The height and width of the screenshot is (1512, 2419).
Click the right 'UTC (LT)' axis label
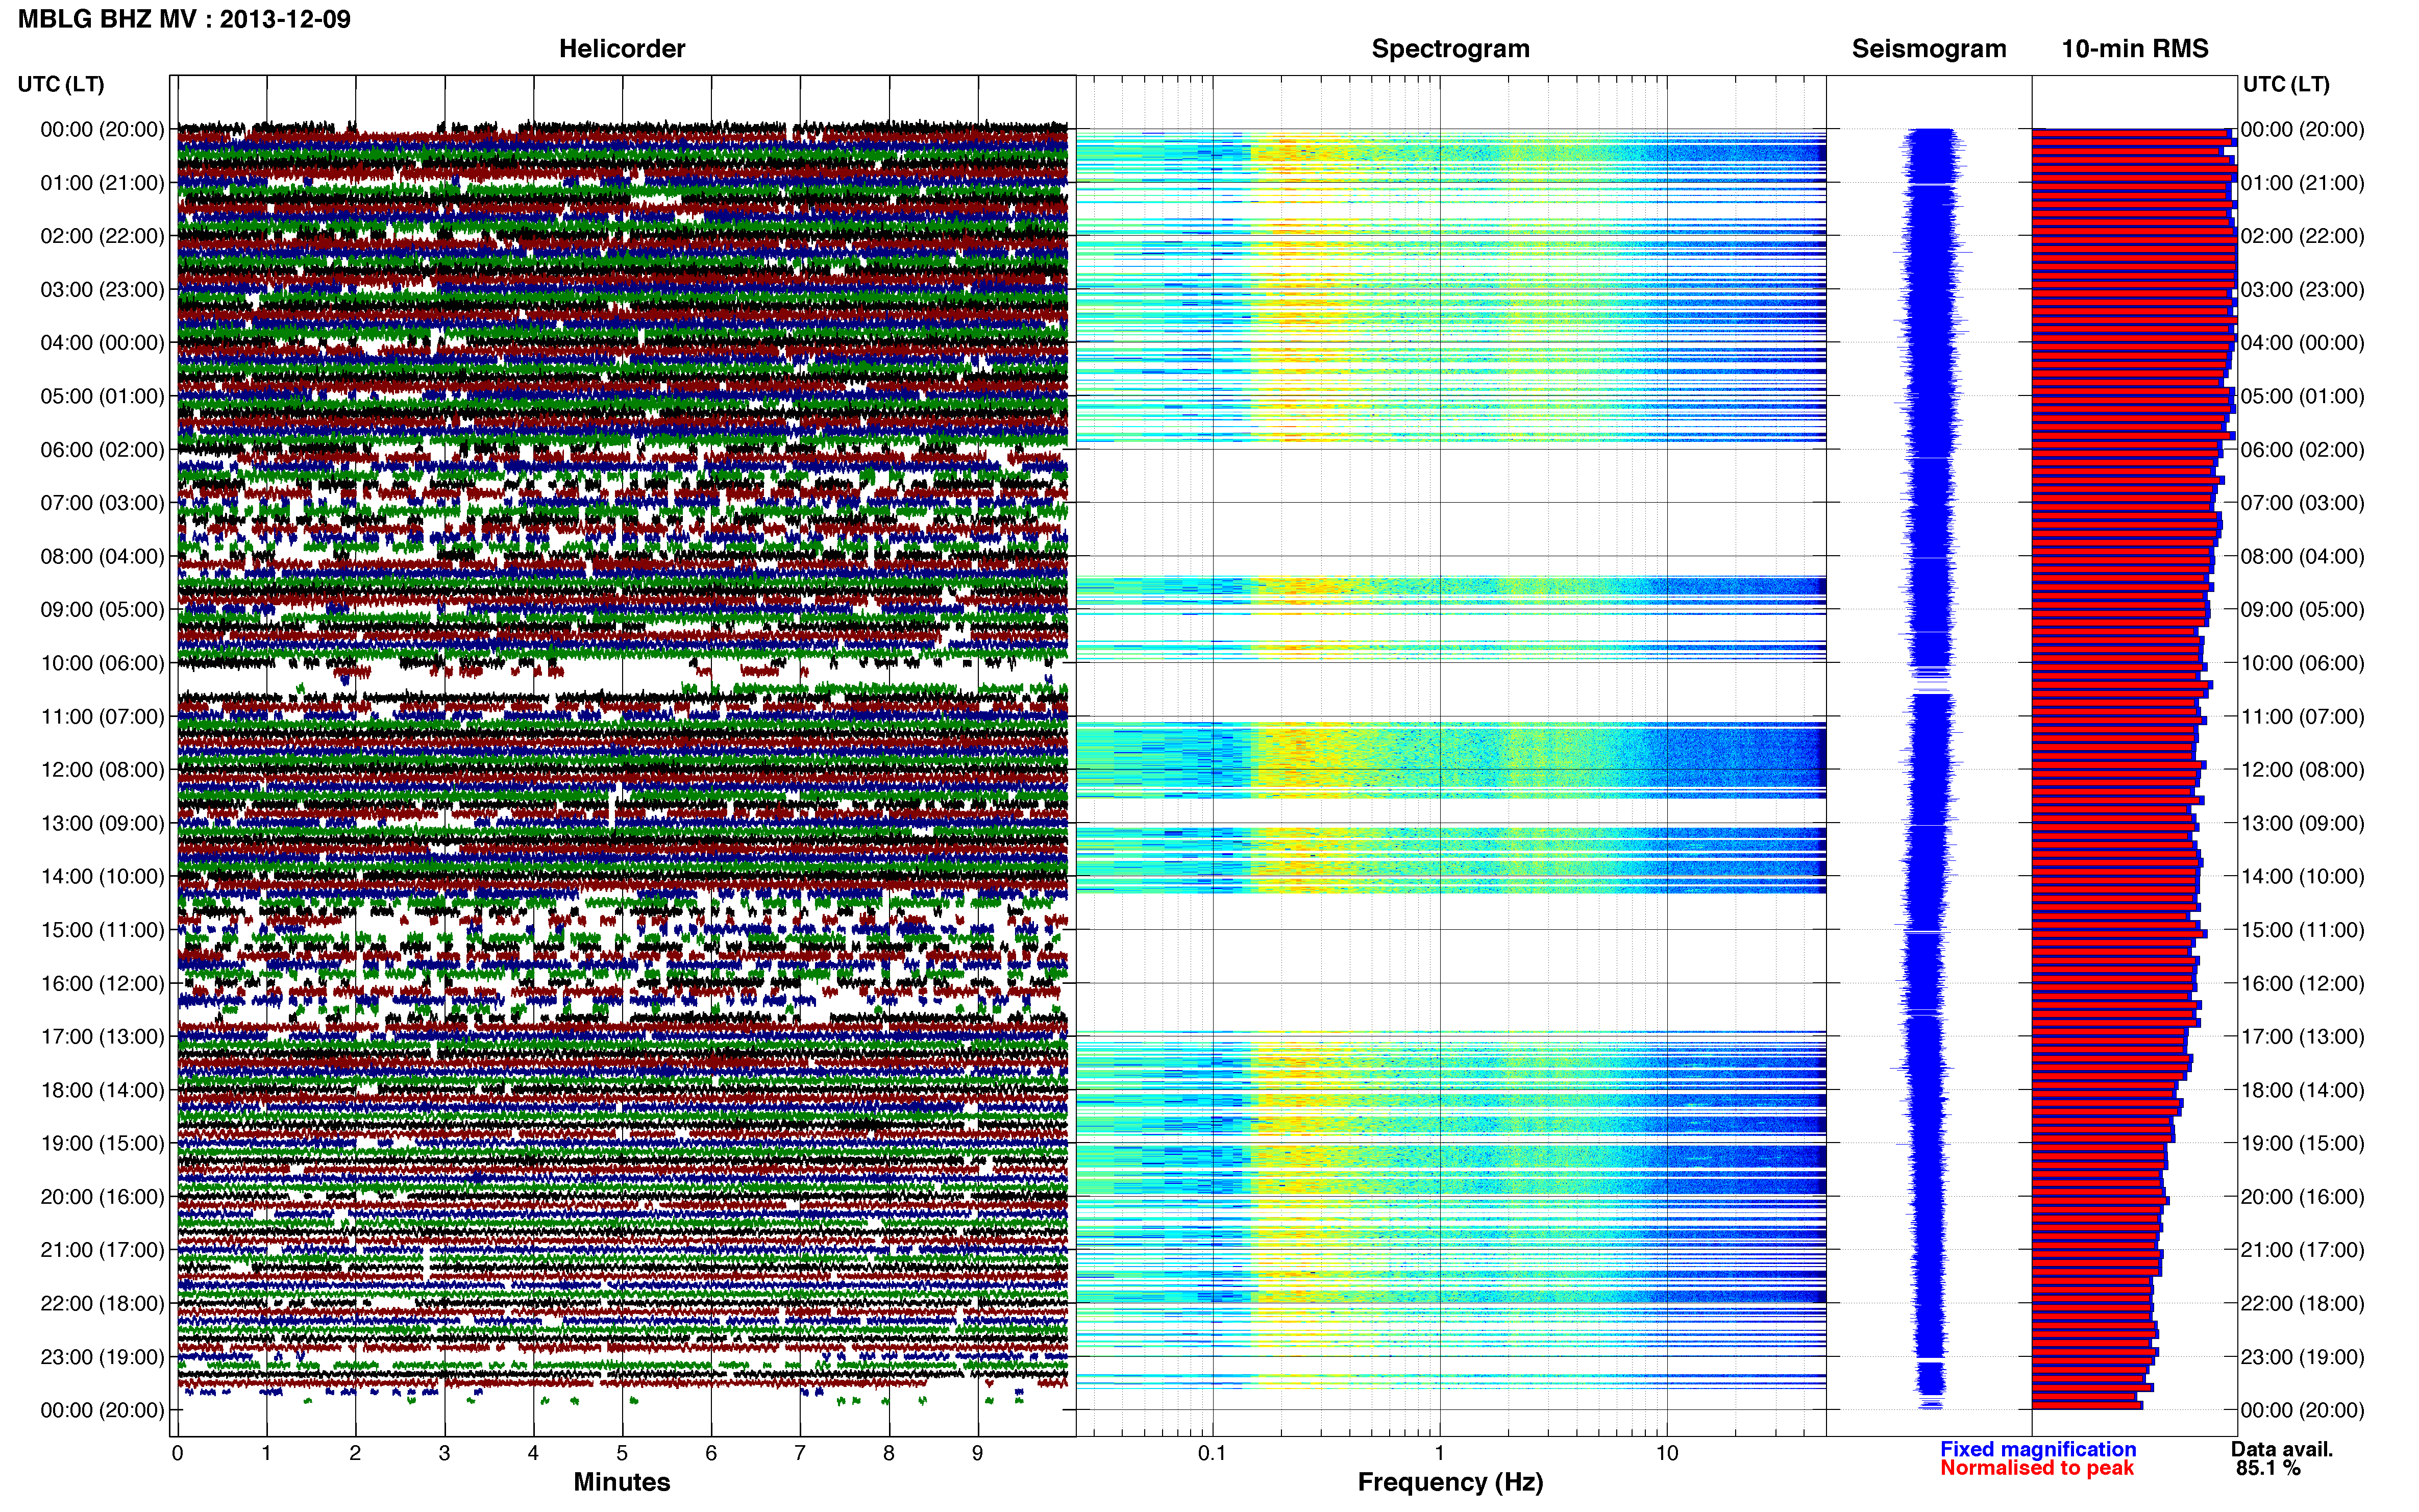(2286, 84)
